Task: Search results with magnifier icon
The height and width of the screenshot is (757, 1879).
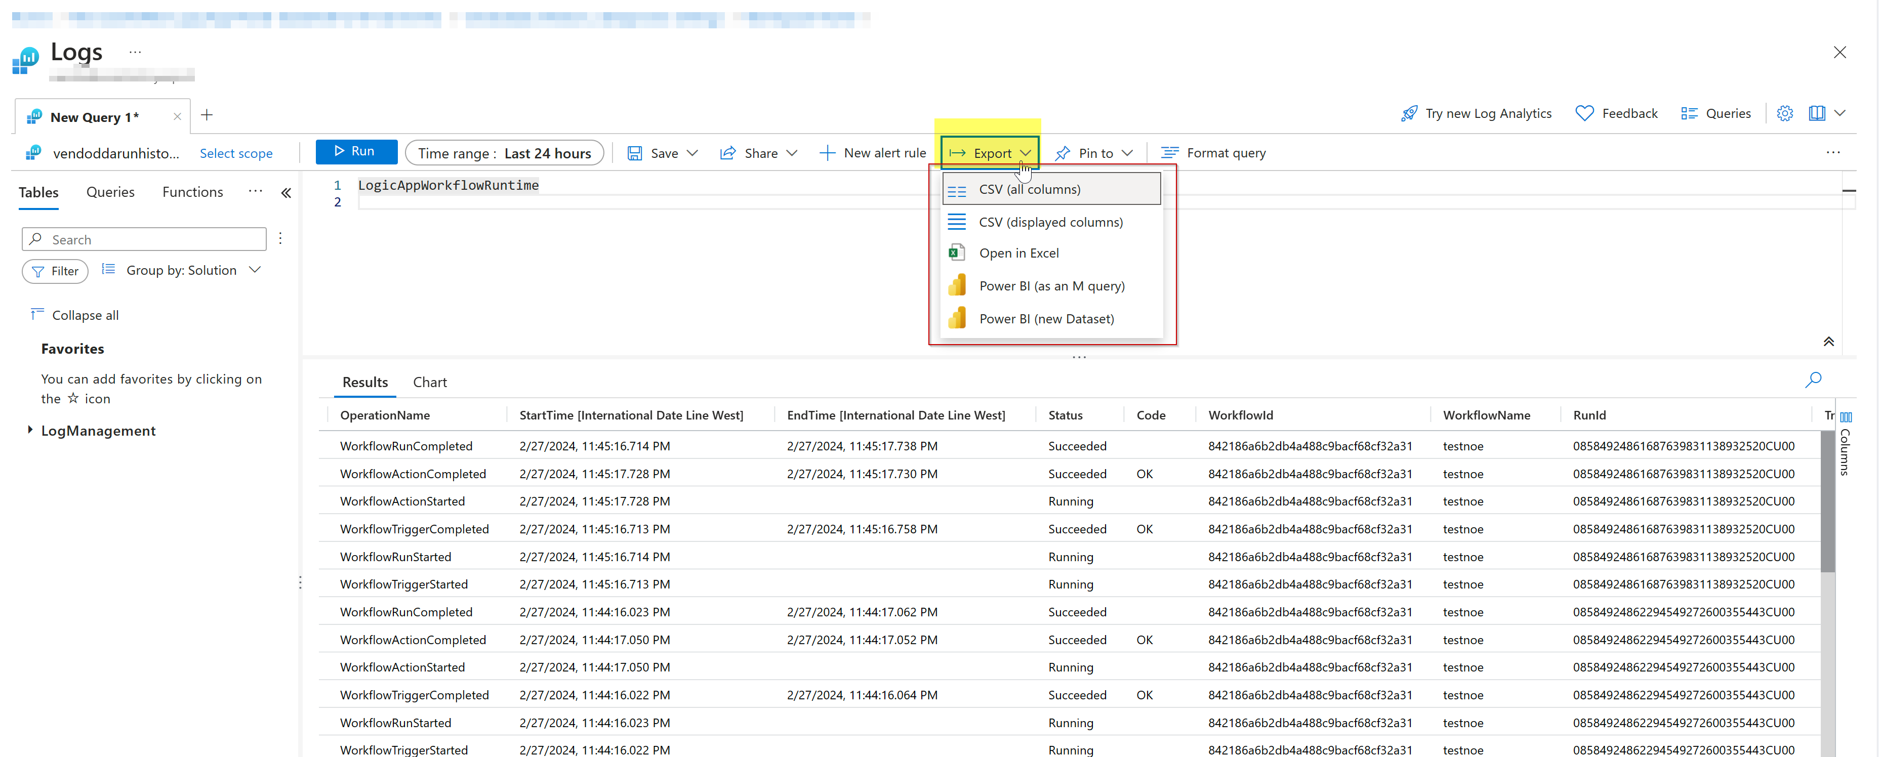Action: (1813, 380)
